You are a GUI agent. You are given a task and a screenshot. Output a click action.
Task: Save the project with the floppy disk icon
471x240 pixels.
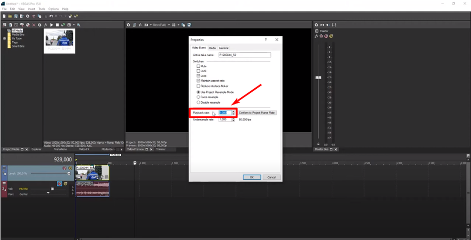click(15, 16)
